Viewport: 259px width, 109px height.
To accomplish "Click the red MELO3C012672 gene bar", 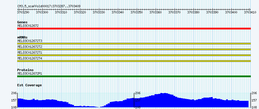I will (x=134, y=29).
